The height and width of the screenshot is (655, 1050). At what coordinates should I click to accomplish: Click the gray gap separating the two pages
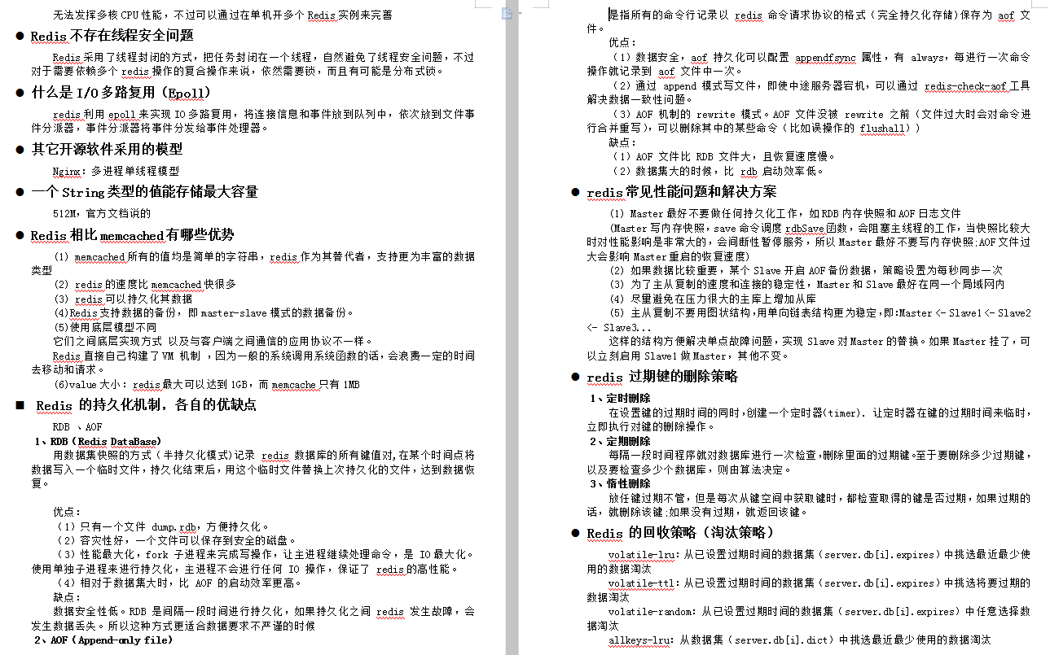[x=511, y=325]
